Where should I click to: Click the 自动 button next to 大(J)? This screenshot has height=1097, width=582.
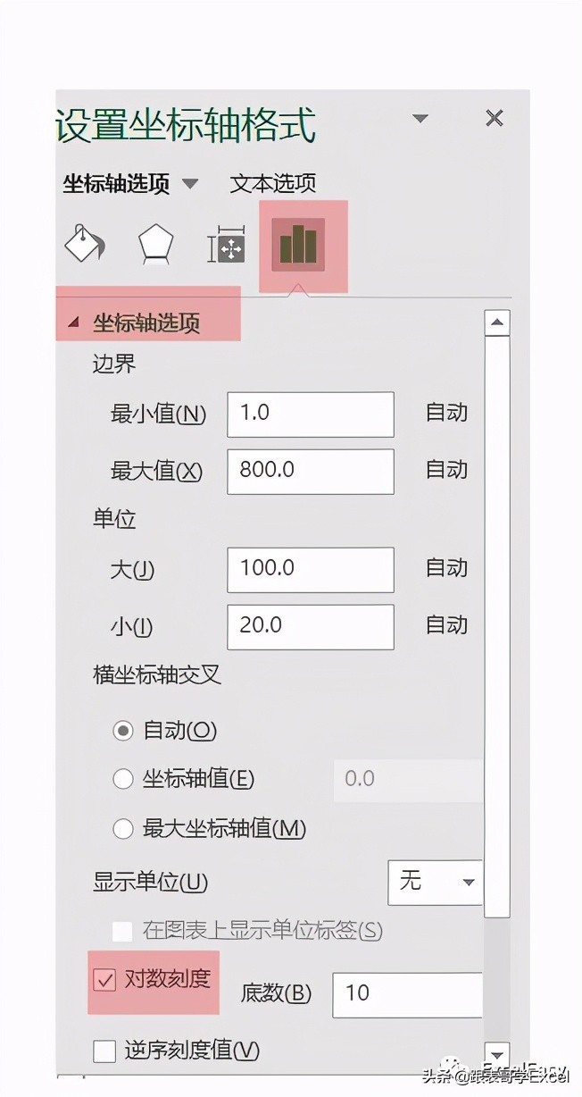click(446, 568)
